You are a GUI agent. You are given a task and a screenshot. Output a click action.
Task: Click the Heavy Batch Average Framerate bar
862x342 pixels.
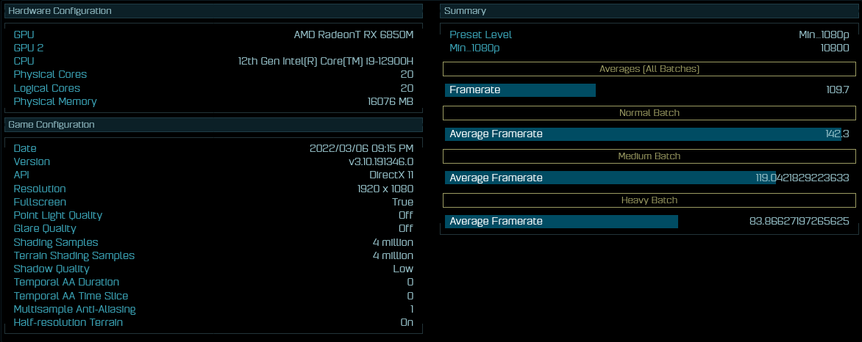pos(561,222)
